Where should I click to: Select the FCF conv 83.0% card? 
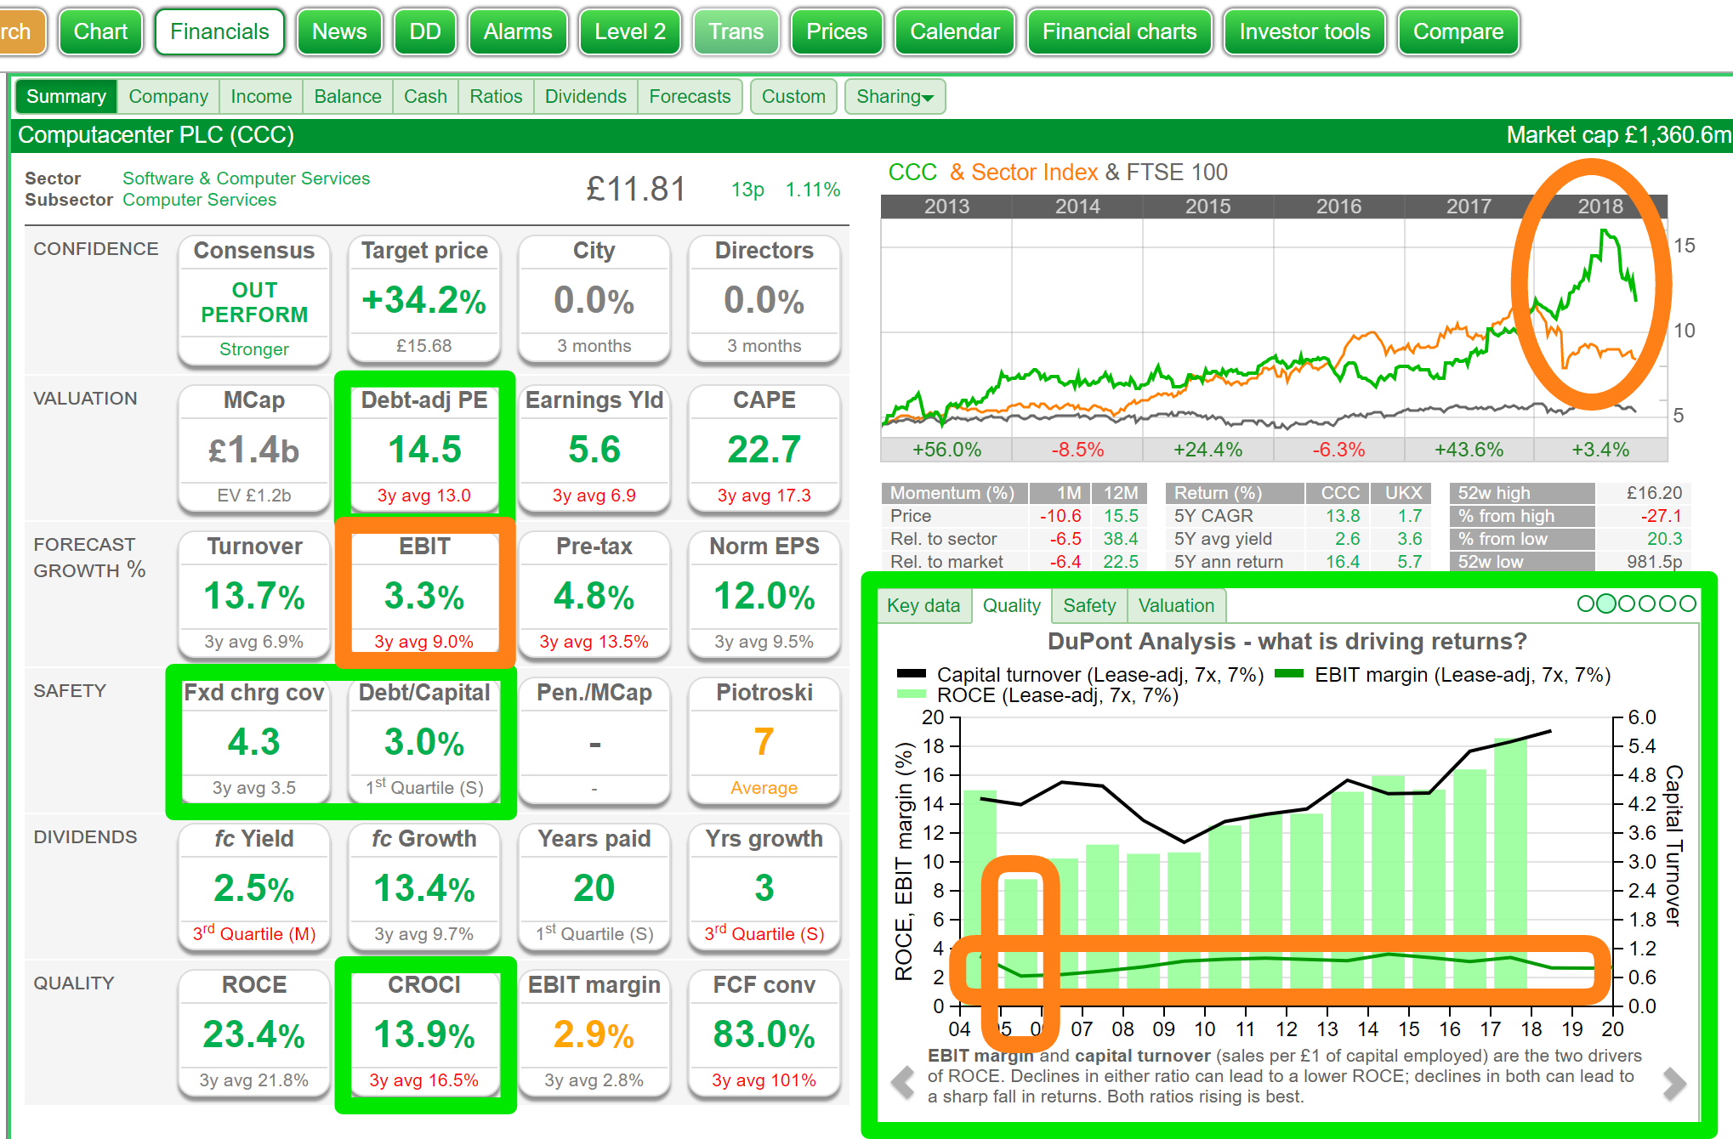click(764, 1033)
